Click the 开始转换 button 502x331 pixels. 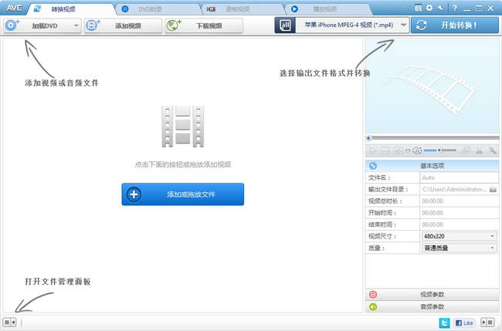[454, 25]
